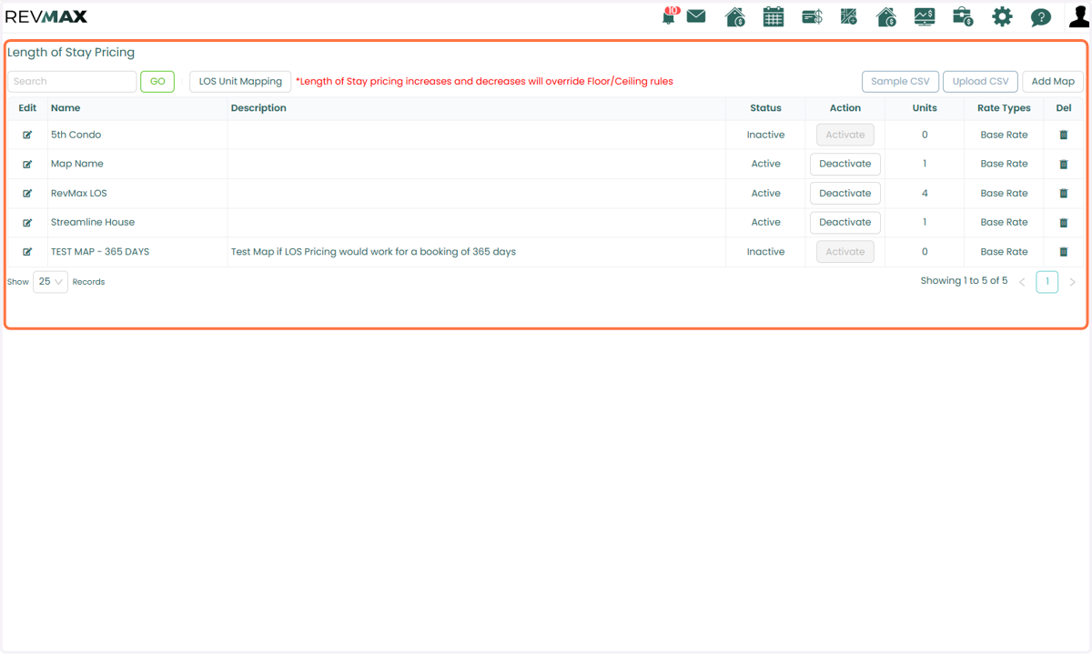This screenshot has width=1092, height=654.
Task: Sort by the Description column header
Action: click(258, 108)
